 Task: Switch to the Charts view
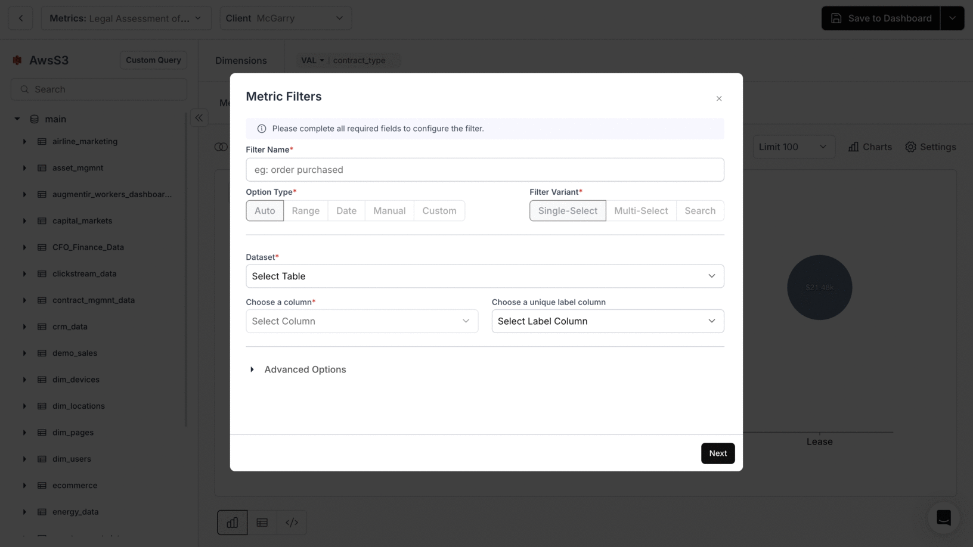pyautogui.click(x=869, y=147)
